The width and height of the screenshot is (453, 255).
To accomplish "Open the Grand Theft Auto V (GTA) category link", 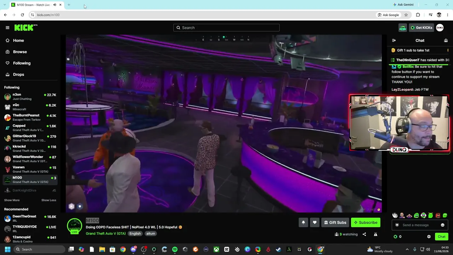I will [105, 233].
